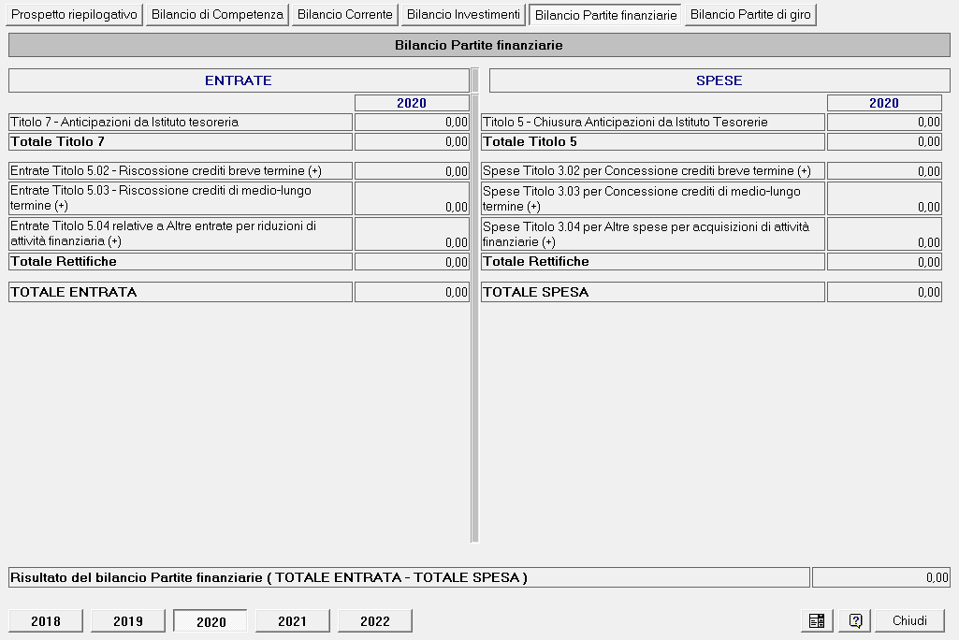Viewport: 959px width, 640px height.
Task: Go to Bilancio Investimenti tab
Action: [464, 15]
